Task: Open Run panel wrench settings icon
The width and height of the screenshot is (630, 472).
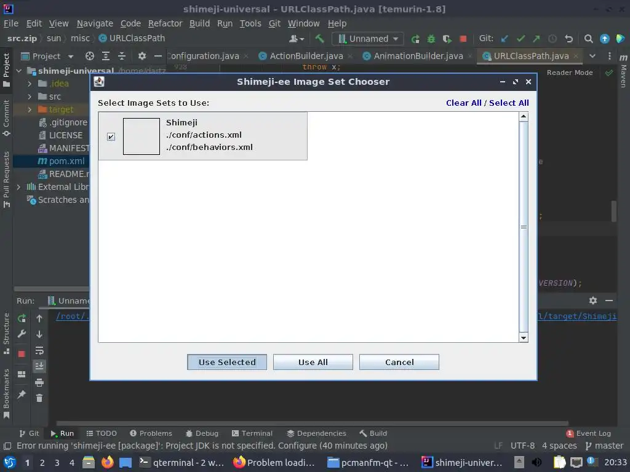Action: 22,334
